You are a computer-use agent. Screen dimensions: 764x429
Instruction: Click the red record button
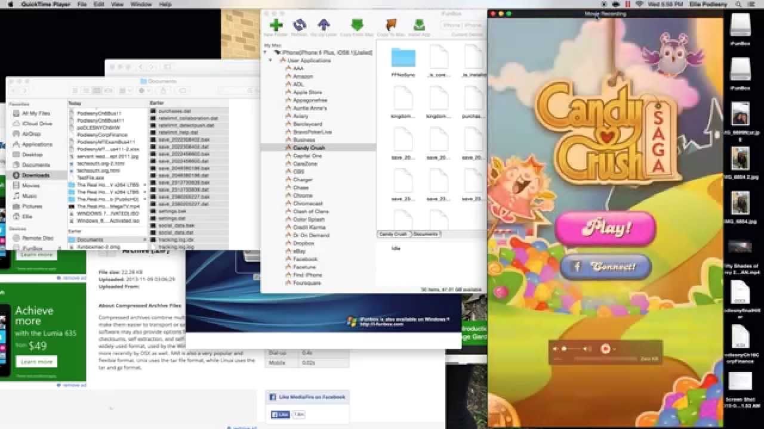(605, 349)
